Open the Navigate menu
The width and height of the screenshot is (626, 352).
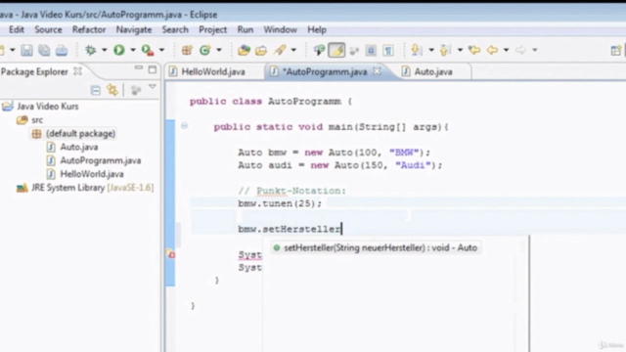[x=134, y=29]
